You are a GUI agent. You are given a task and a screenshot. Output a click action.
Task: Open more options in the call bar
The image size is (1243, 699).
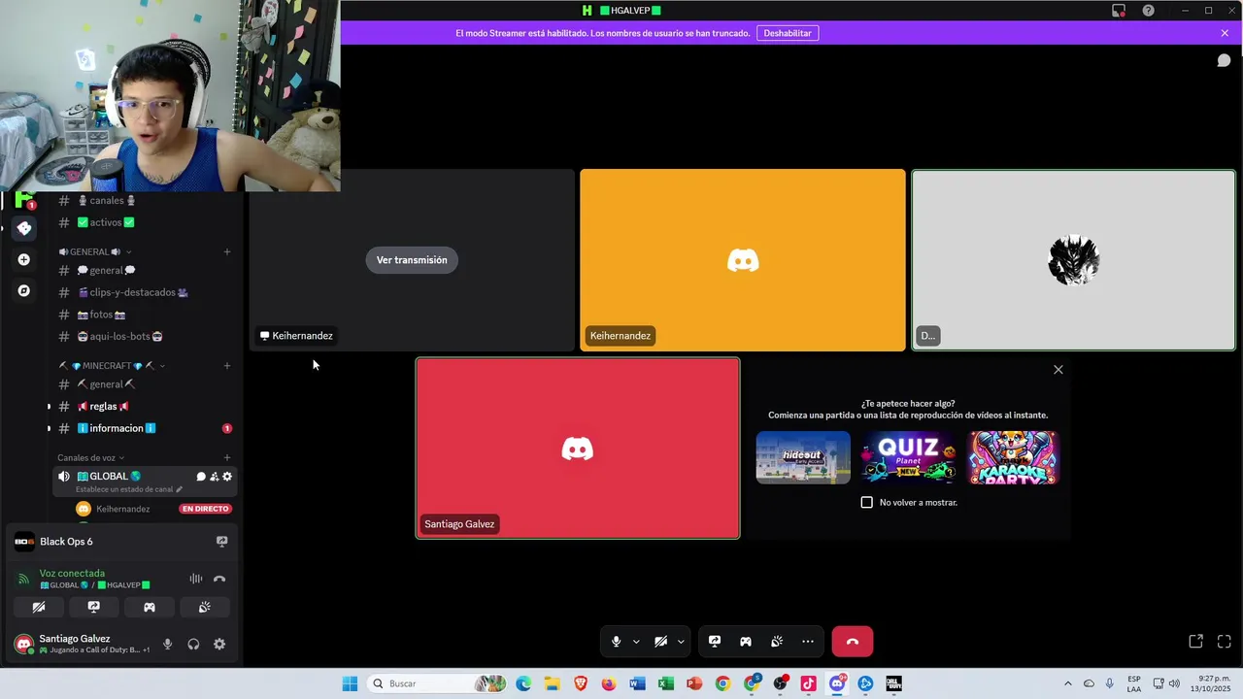coord(808,642)
